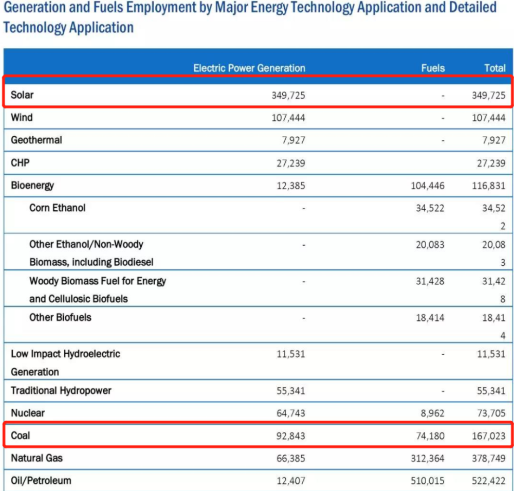Select Traditional Hydropower's Total value 55,341
This screenshot has width=514, height=491.
click(491, 391)
